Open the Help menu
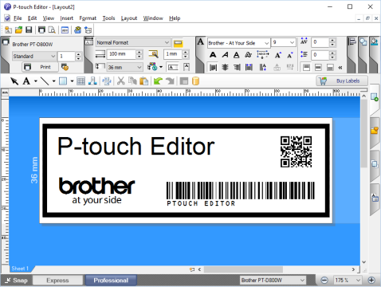381x287 pixels. point(175,18)
